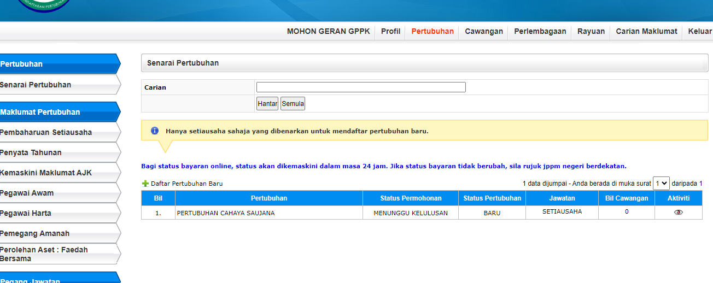This screenshot has width=713, height=283.
Task: Click the blue info icon in notice
Action: tap(155, 131)
